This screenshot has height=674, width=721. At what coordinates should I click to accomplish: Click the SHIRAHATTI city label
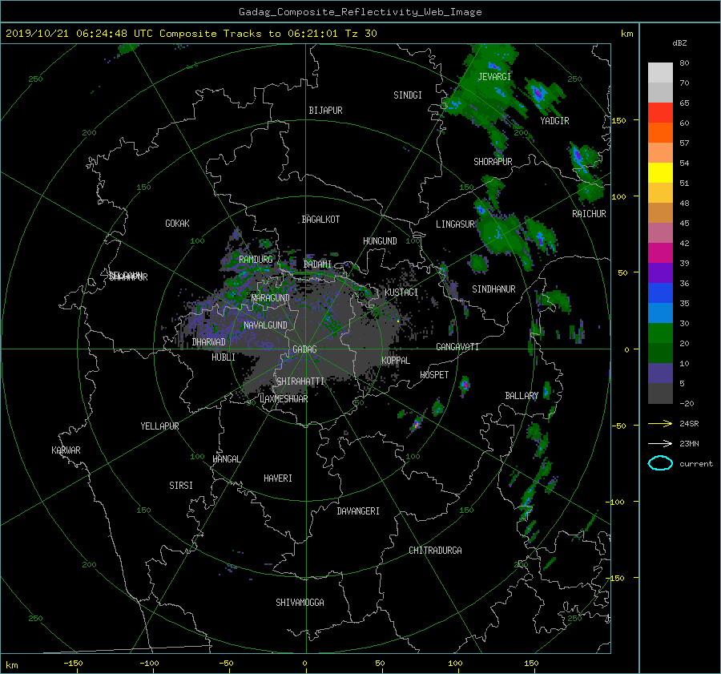pos(300,381)
